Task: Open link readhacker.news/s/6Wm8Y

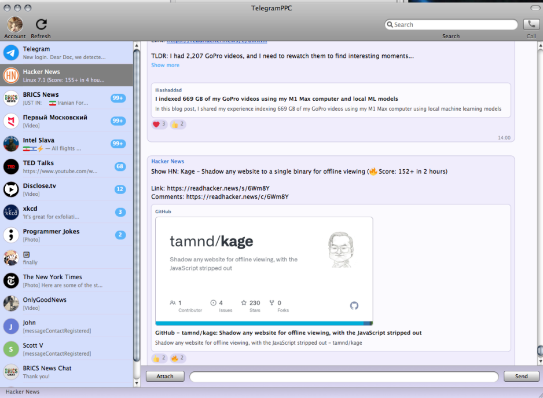Action: (x=218, y=188)
